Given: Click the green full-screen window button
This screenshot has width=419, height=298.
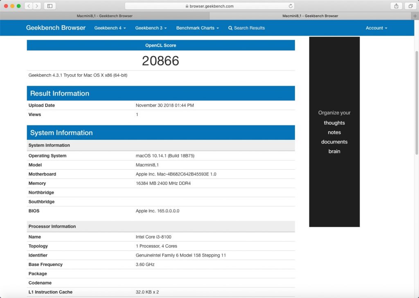Looking at the screenshot, I should 19,6.
